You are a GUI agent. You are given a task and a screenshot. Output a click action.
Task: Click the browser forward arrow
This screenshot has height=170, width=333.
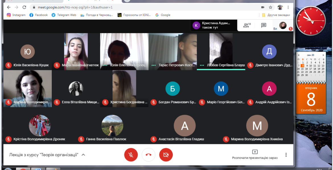(17, 7)
